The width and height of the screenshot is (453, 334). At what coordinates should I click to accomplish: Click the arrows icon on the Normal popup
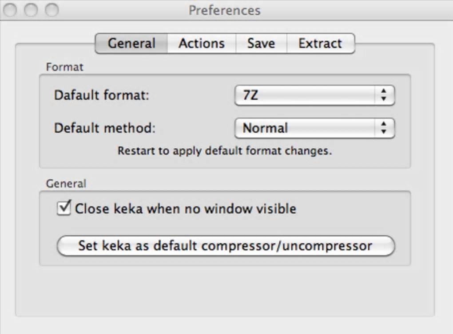click(x=384, y=128)
